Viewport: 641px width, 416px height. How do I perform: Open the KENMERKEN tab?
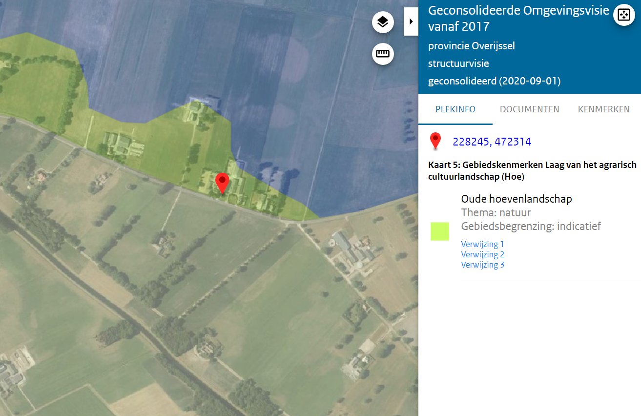coord(603,109)
